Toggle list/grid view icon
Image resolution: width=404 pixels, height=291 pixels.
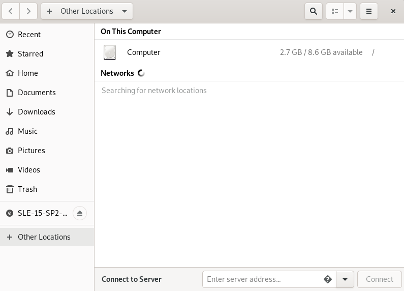coord(334,11)
